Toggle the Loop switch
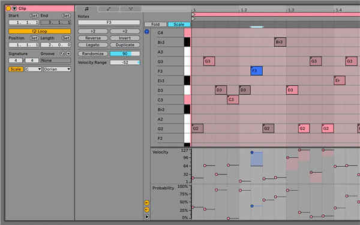 [x=40, y=31]
